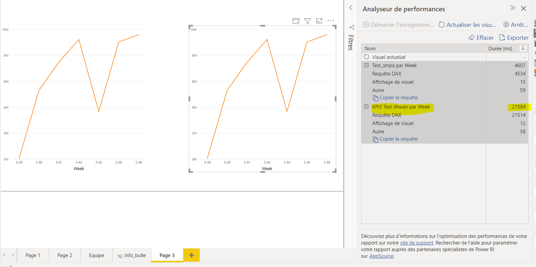Expand the Filtres pane chevron
Viewport: 536px width, 267px height.
pyautogui.click(x=351, y=8)
